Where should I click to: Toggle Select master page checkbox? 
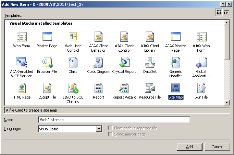click(x=110, y=134)
